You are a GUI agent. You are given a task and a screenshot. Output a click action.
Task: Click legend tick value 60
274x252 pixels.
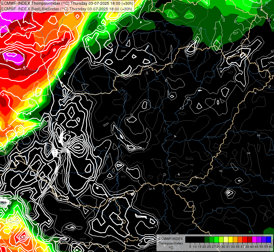pos(271,247)
